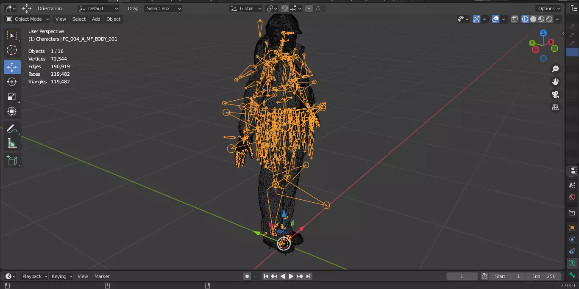Open the Keying dropdown
This screenshot has height=289, width=579.
[62, 276]
